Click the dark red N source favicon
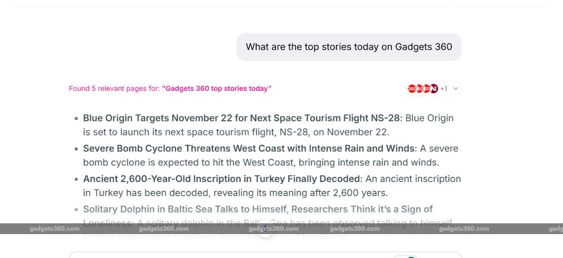563x258 pixels. coord(434,89)
